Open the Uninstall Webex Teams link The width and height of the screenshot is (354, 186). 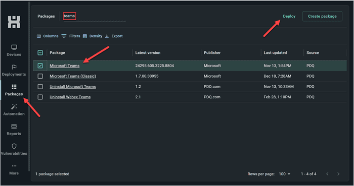(70, 97)
